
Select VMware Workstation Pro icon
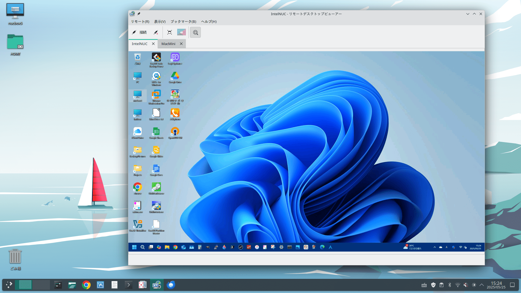156,97
